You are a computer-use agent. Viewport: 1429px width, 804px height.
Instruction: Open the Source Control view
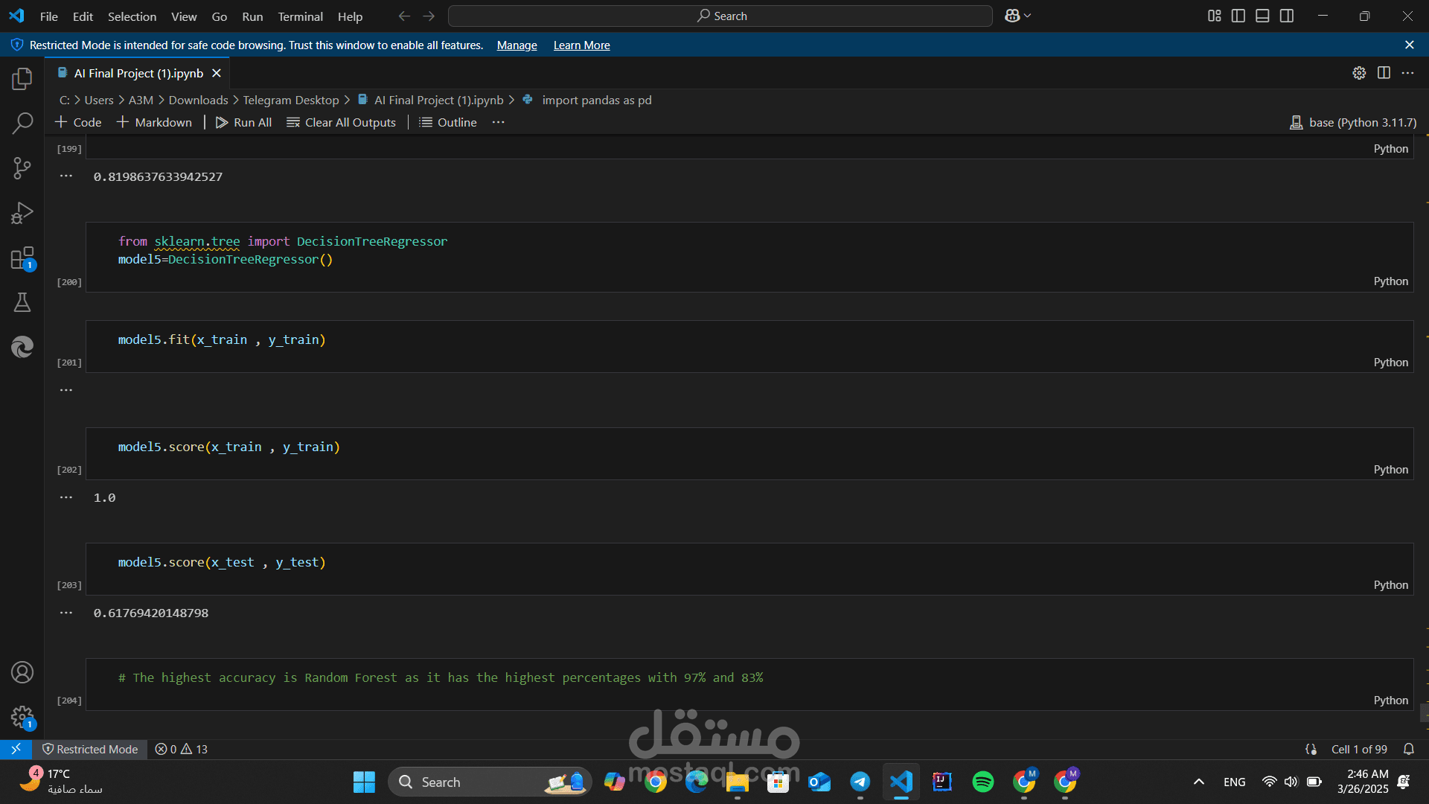point(22,168)
